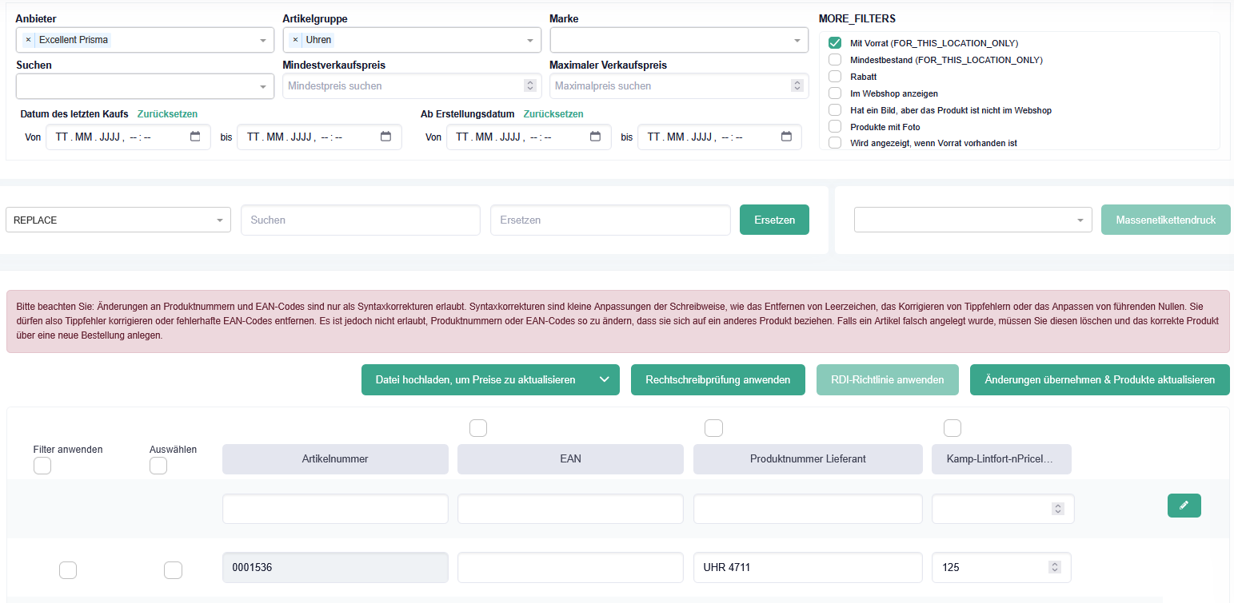Viewport: 1234px width, 603px height.
Task: Open calendar for creation date bis field
Action: [x=786, y=137]
